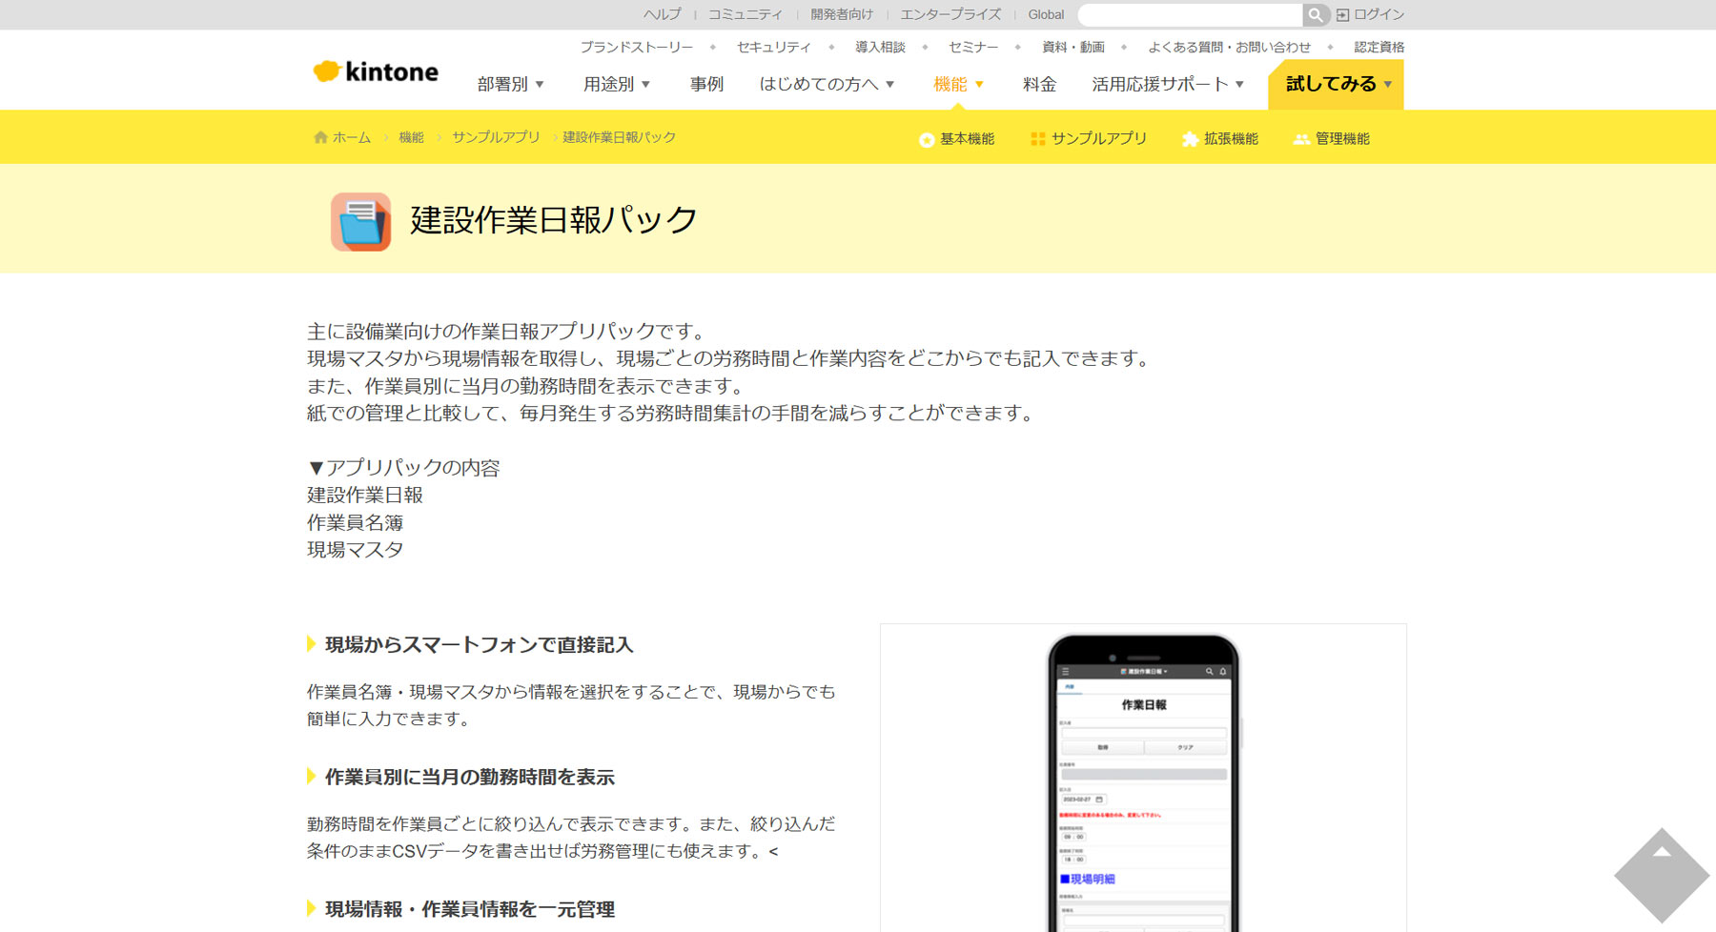Expand the 用途別 dropdown menu
Image resolution: width=1716 pixels, height=932 pixels.
[617, 84]
